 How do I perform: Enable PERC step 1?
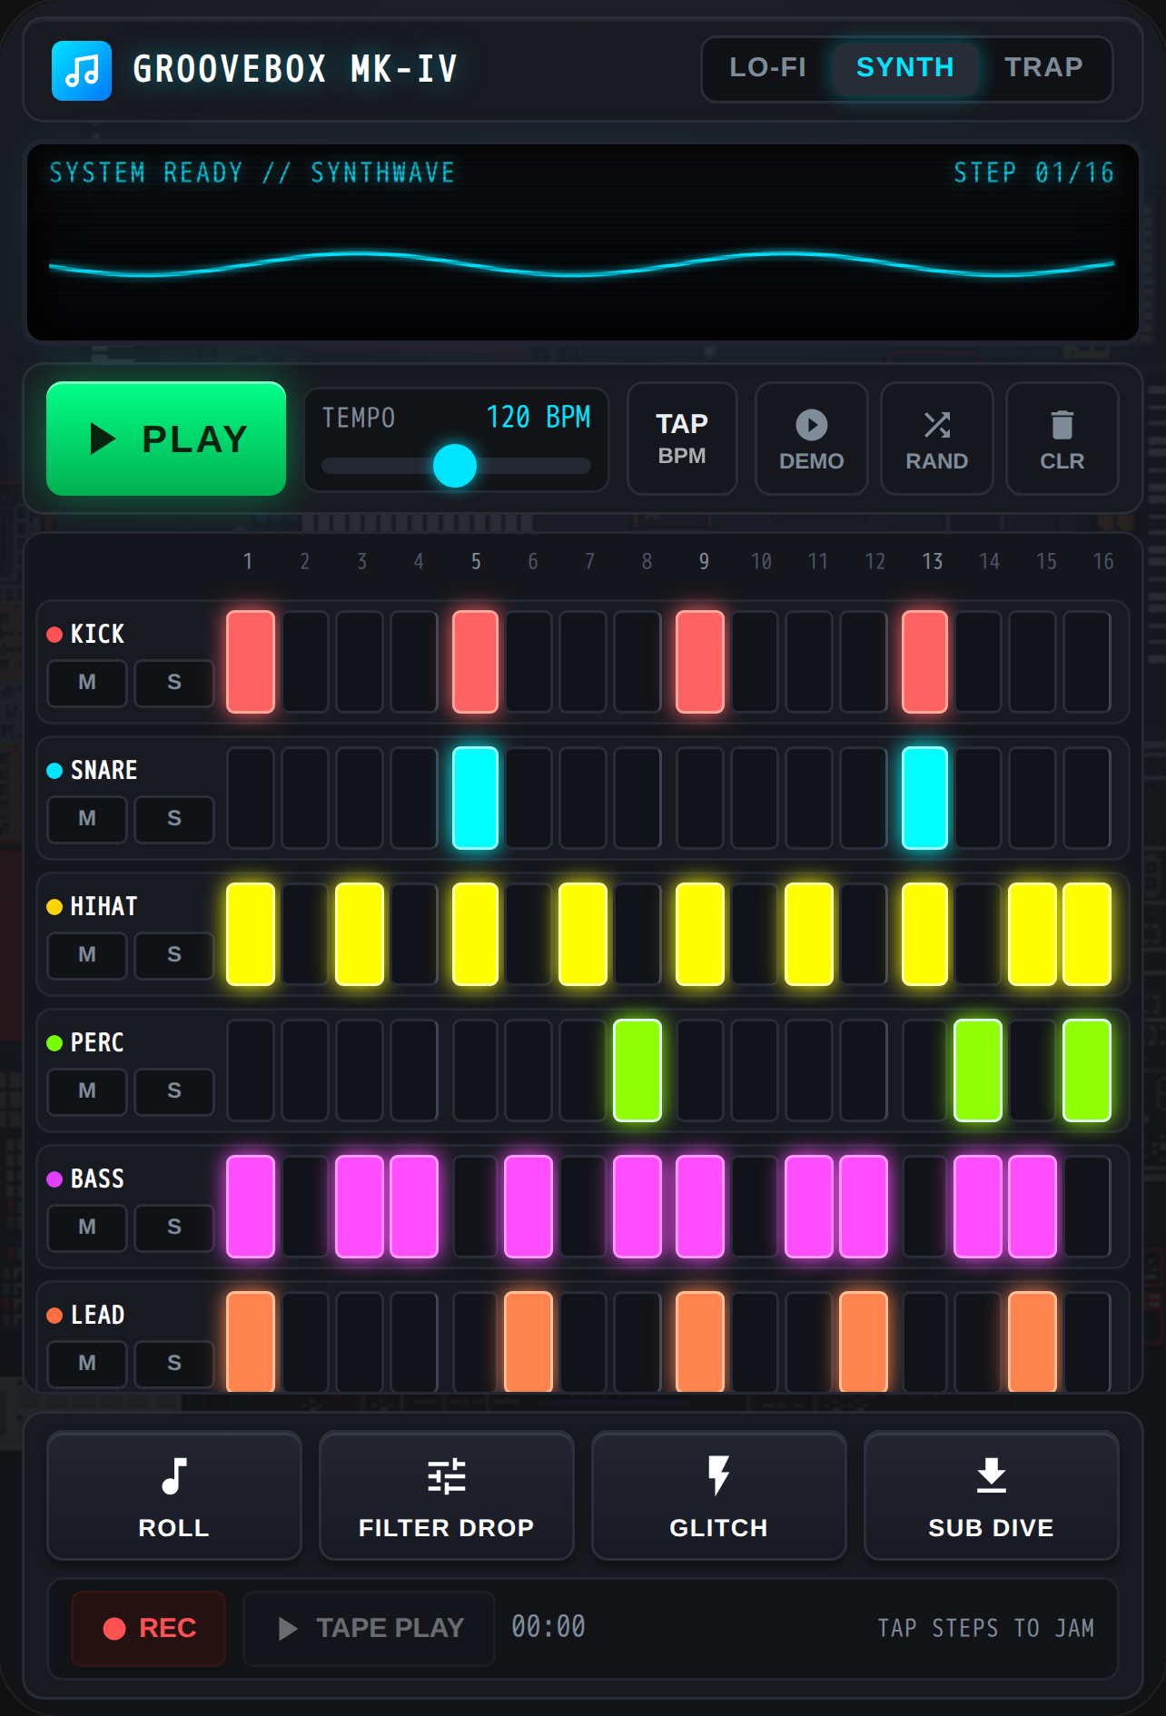pos(251,1070)
